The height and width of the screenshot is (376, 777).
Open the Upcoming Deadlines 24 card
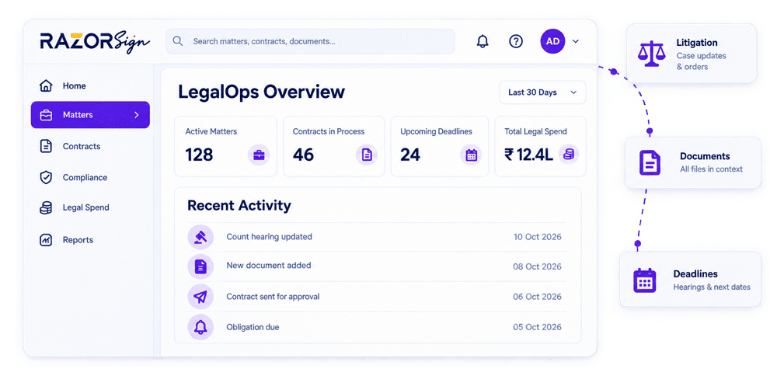click(x=440, y=146)
